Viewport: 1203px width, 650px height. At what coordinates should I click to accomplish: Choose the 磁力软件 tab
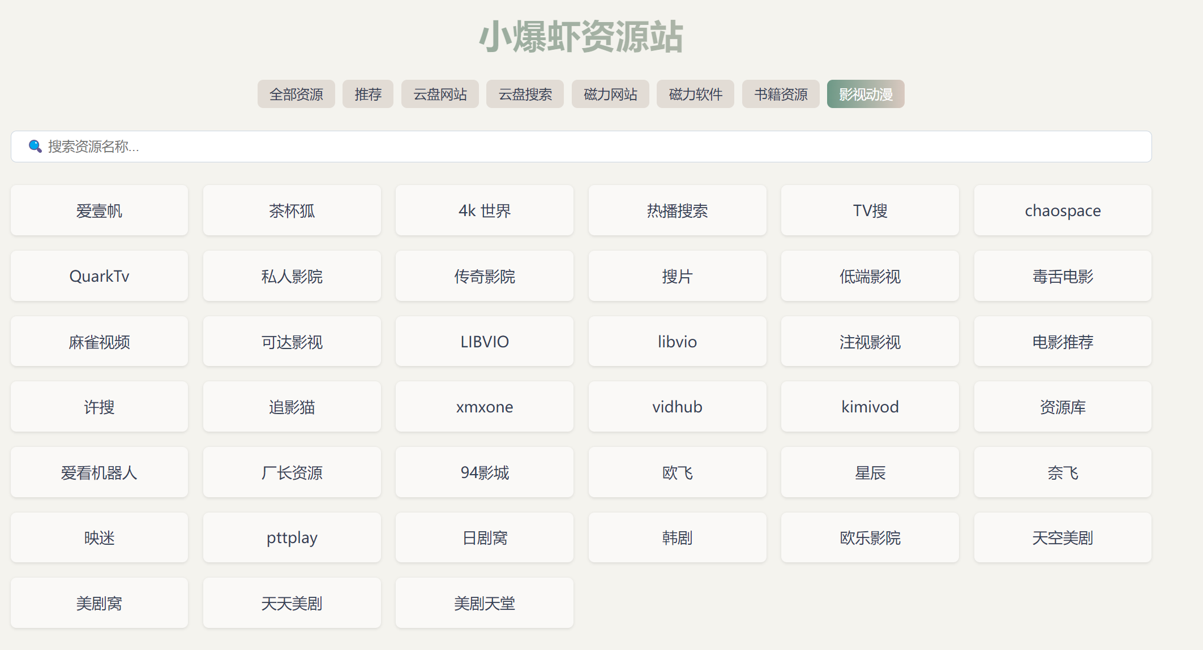click(695, 94)
